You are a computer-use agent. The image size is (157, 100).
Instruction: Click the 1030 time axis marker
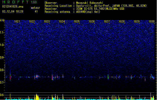pos(152,21)
